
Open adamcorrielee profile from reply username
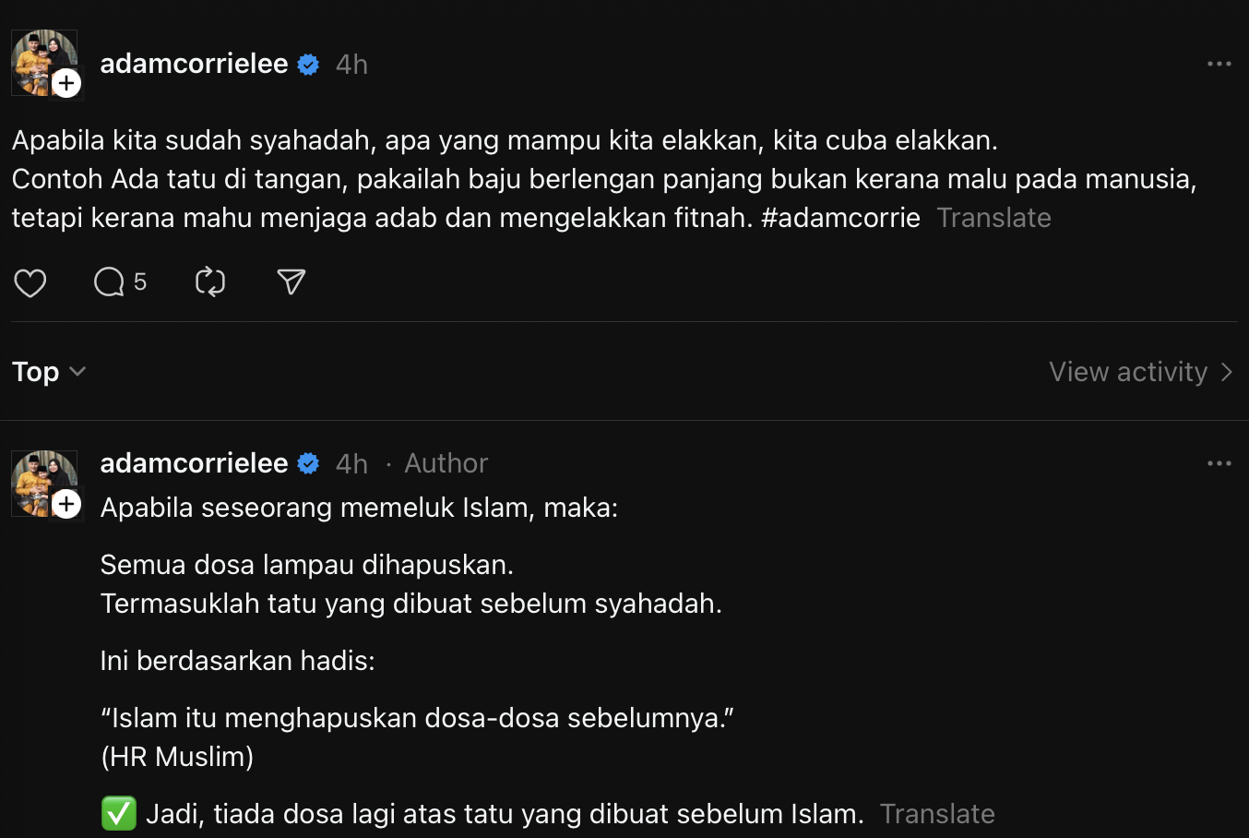point(194,462)
